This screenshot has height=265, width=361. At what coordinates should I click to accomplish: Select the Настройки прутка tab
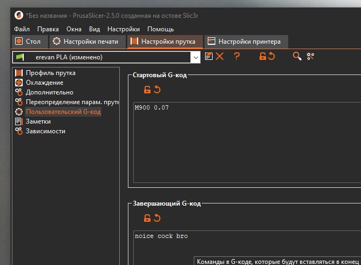tap(165, 42)
